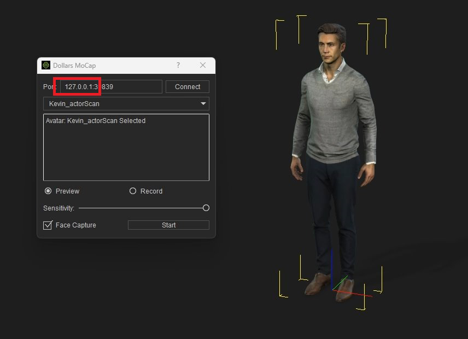Screen dimensions: 468x339
Task: Open the Kevin_actorScan avatar combo box
Action: coord(120,104)
